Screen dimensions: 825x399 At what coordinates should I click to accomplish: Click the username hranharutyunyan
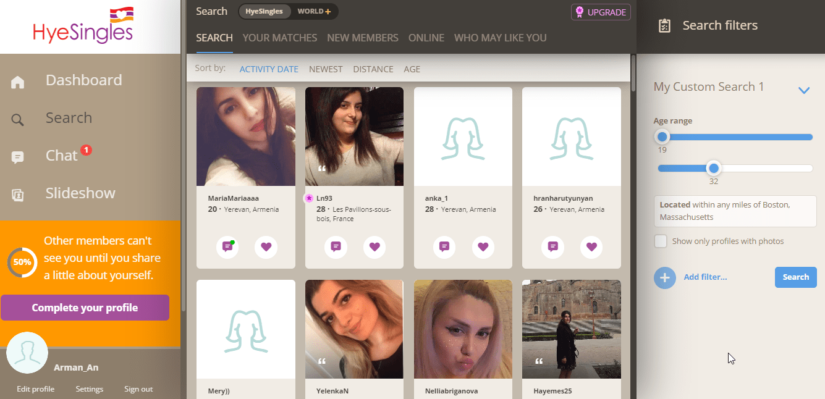[x=563, y=198]
